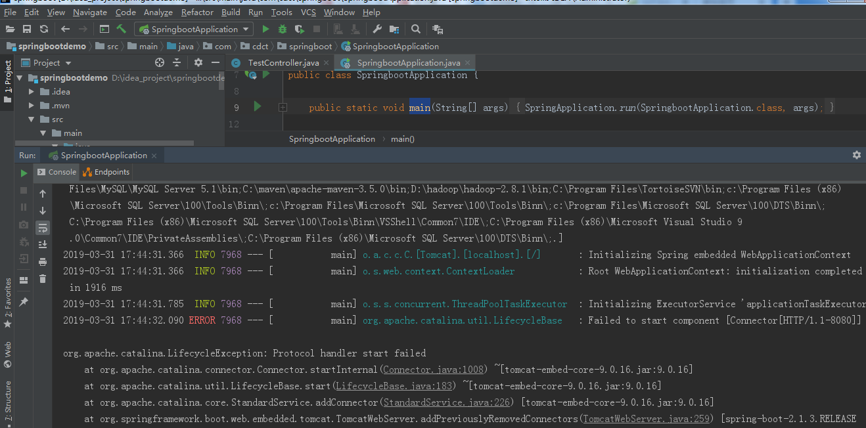Screen dimensions: 866x428
Task: Click the main() editor breadcrumb
Action: (x=403, y=139)
